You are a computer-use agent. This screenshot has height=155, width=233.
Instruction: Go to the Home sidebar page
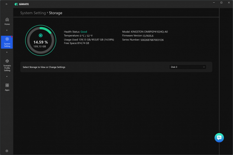pos(7,21)
